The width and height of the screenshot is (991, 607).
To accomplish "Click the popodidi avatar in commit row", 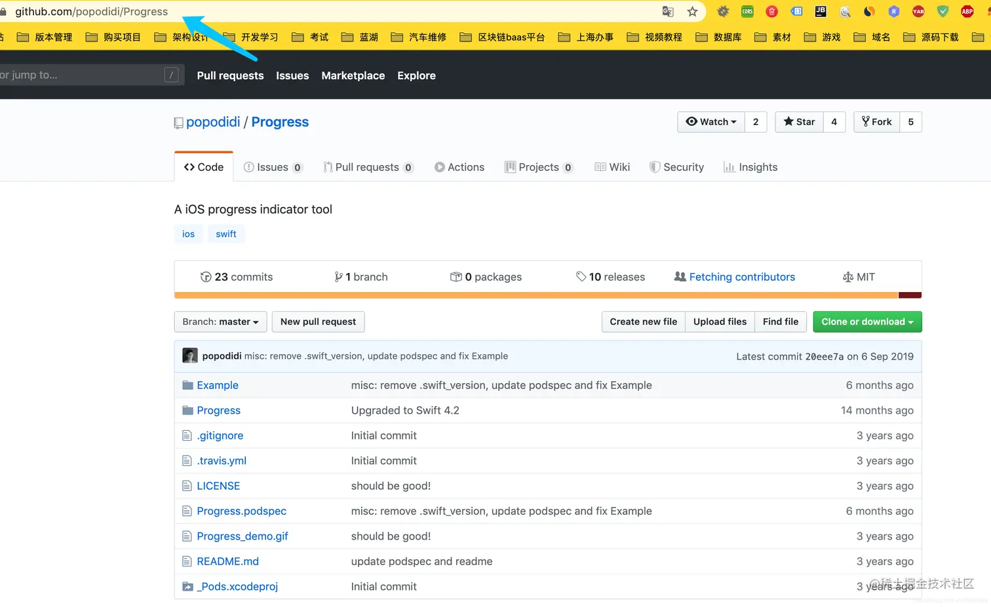I will coord(190,356).
